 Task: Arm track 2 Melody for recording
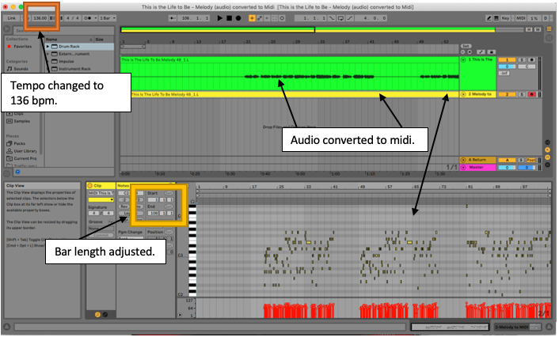tap(531, 94)
